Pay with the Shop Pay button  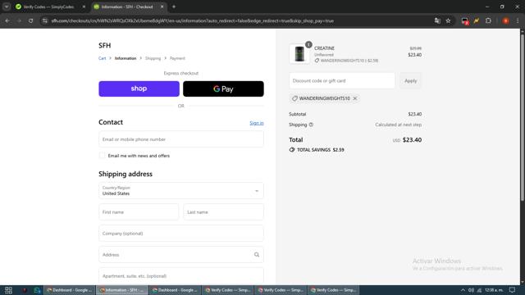[139, 88]
